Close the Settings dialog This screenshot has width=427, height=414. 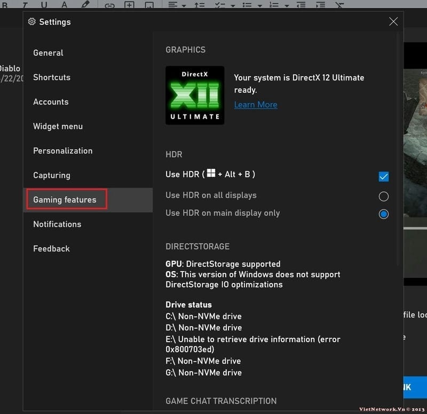point(393,22)
